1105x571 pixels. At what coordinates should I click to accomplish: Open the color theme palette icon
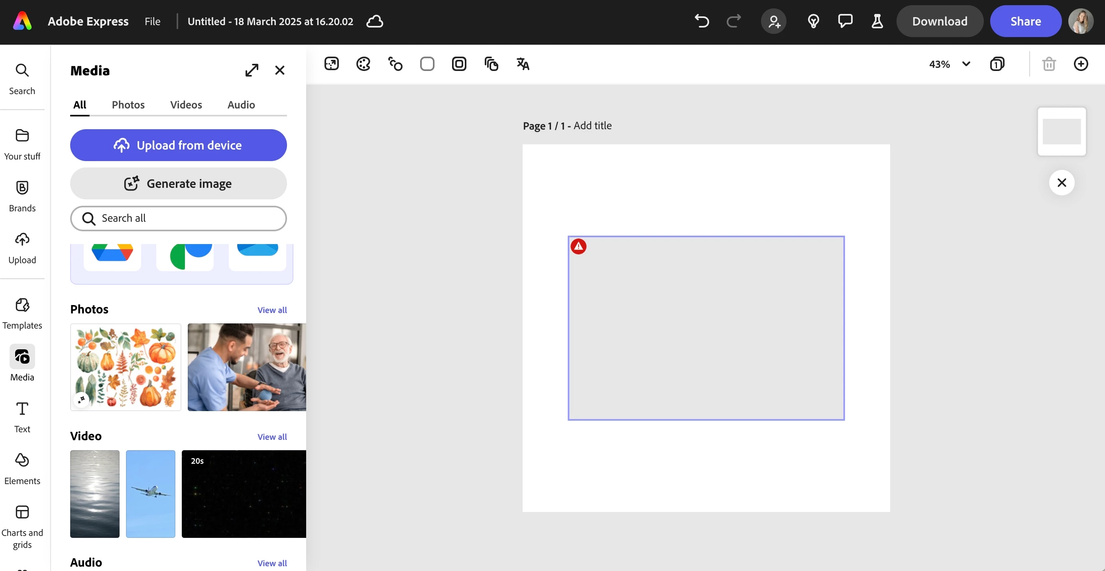[363, 64]
